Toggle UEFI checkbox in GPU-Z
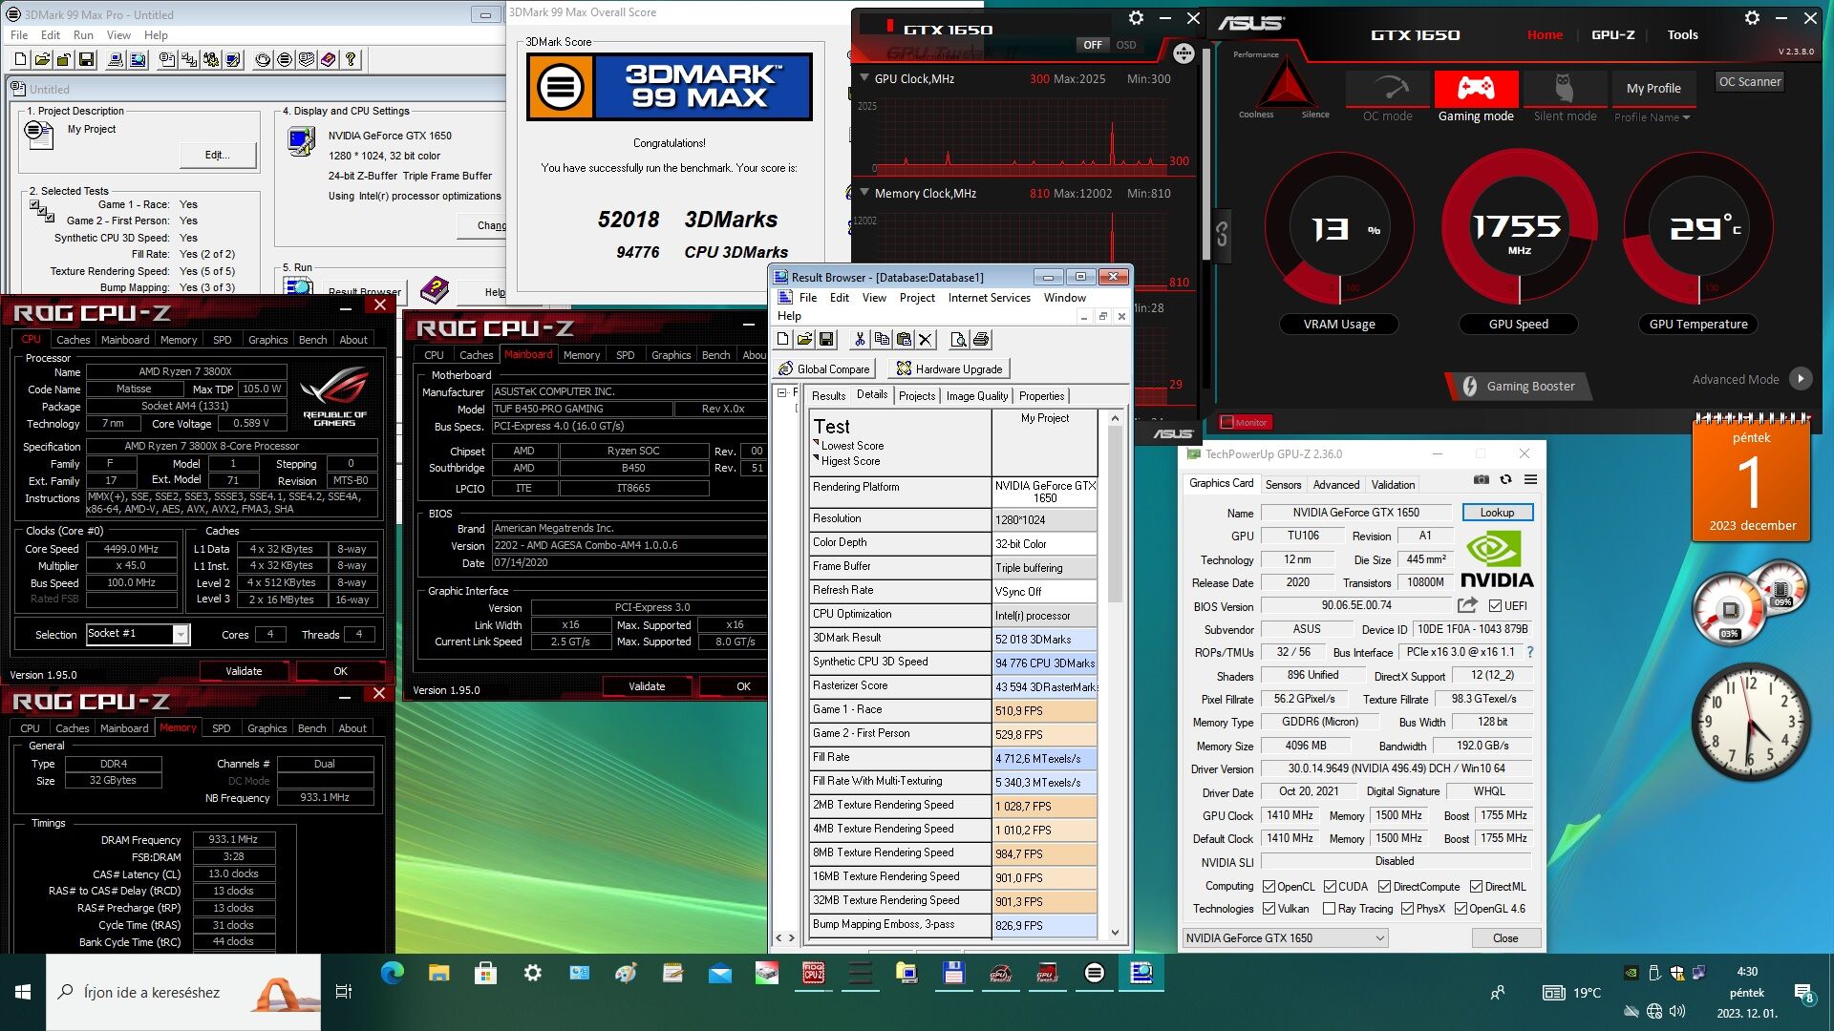1834x1031 pixels. coord(1496,605)
